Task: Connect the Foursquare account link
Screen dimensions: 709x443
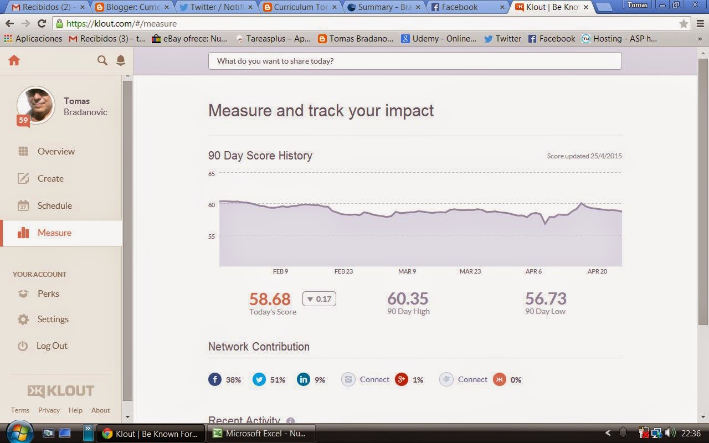Action: (472, 379)
